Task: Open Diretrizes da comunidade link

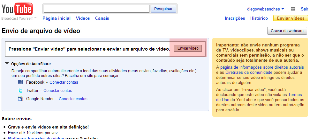Action: click(245, 72)
